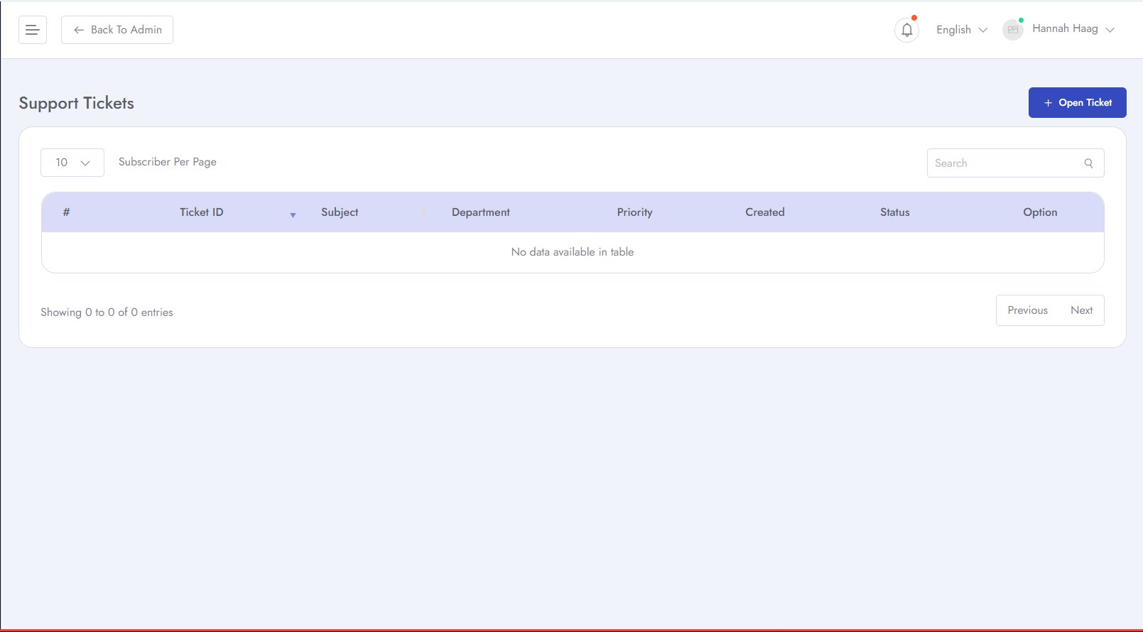Click the 'No data available in table' text

click(x=573, y=252)
